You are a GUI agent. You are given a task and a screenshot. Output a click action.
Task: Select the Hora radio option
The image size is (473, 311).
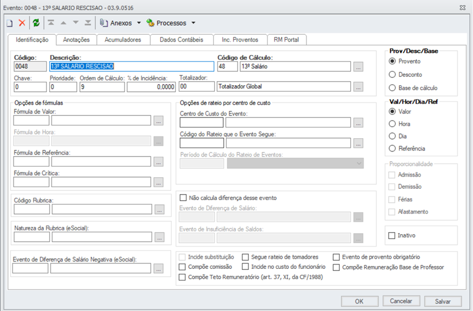[392, 124]
